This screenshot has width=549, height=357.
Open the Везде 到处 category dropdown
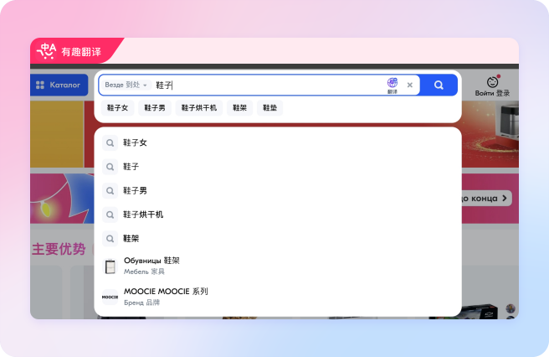126,85
